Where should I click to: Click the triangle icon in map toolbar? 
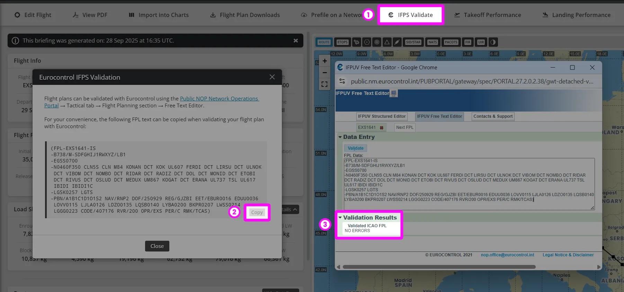tap(387, 42)
